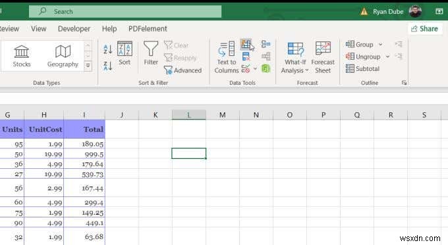The image size is (448, 245).
Task: Select cell with total 449.1
Action: tap(84, 223)
